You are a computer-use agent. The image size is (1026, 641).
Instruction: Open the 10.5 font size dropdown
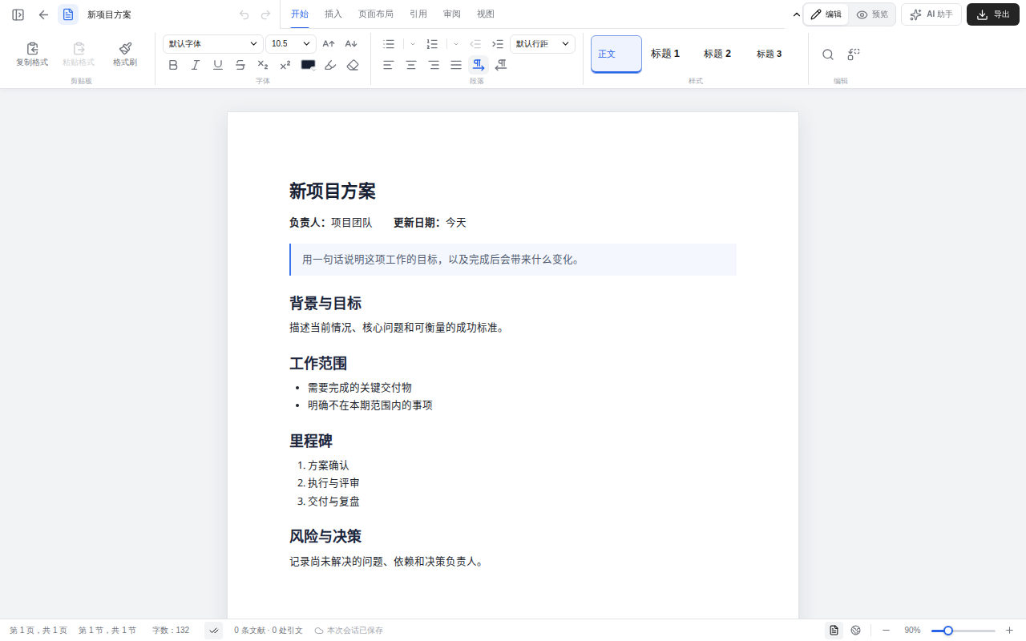click(291, 44)
